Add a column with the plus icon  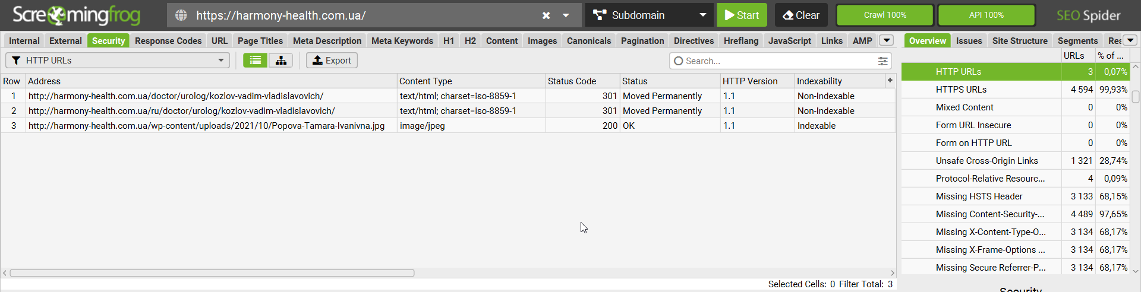click(x=890, y=80)
